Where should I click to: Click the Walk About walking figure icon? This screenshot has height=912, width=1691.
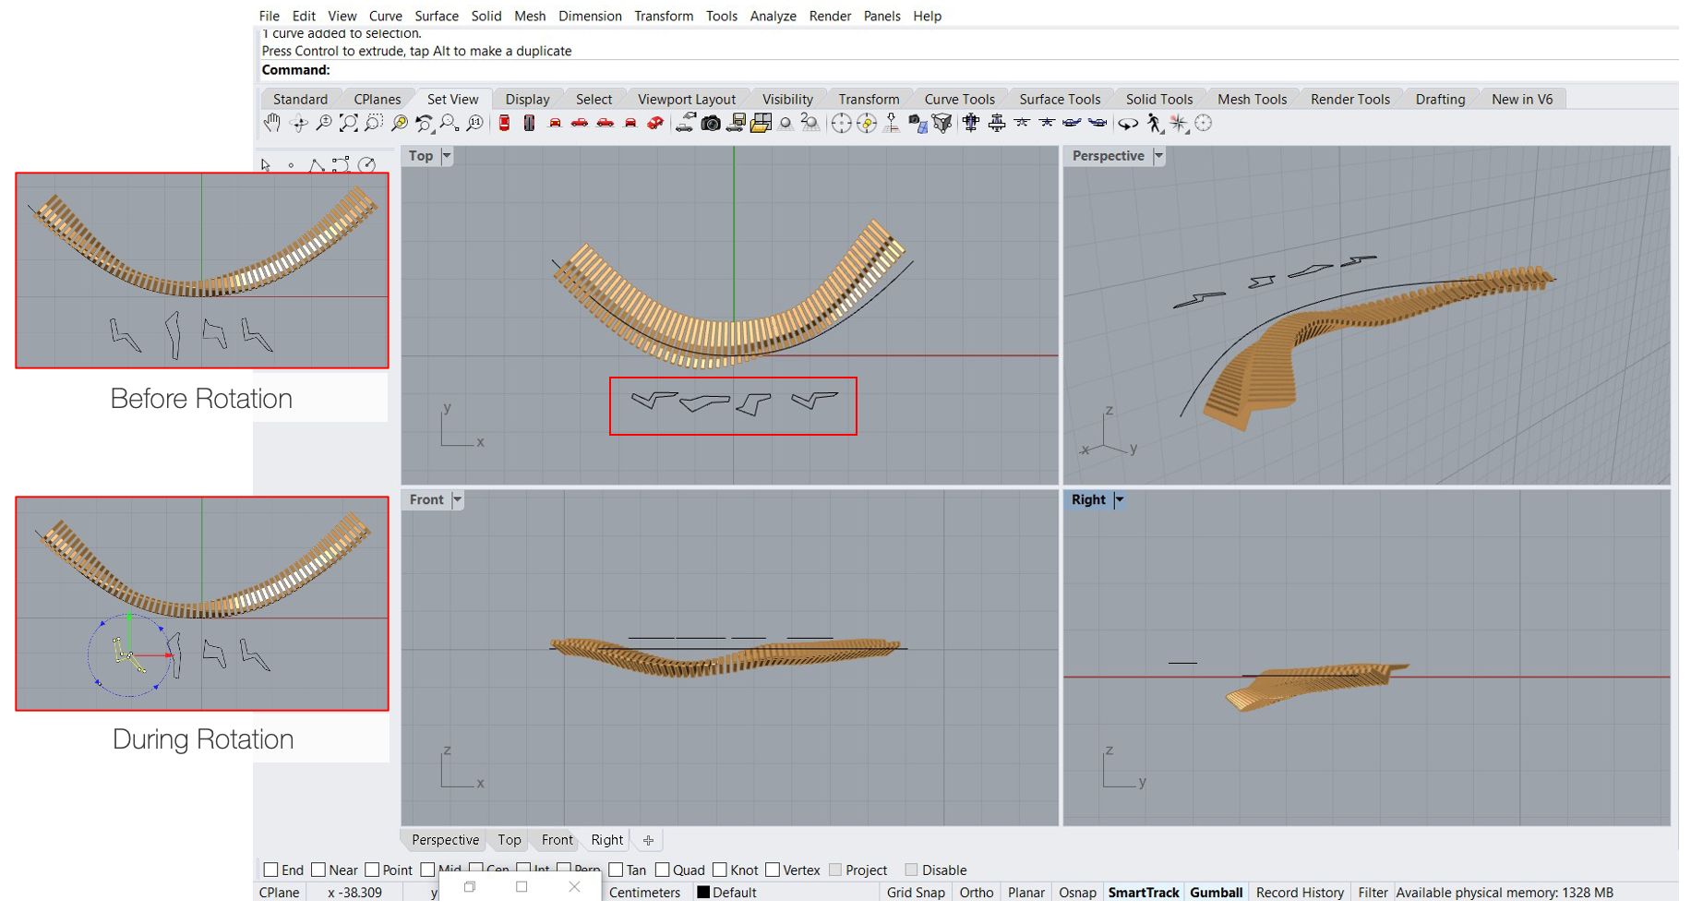1154,123
